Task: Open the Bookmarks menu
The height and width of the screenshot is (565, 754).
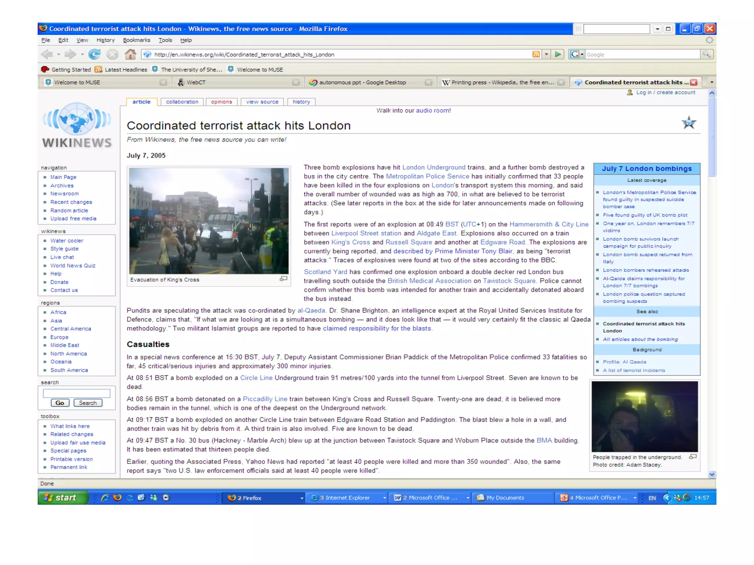Action: coord(136,40)
